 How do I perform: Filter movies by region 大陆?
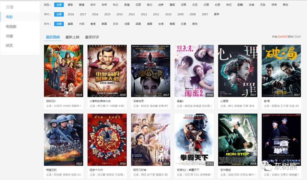82,24
